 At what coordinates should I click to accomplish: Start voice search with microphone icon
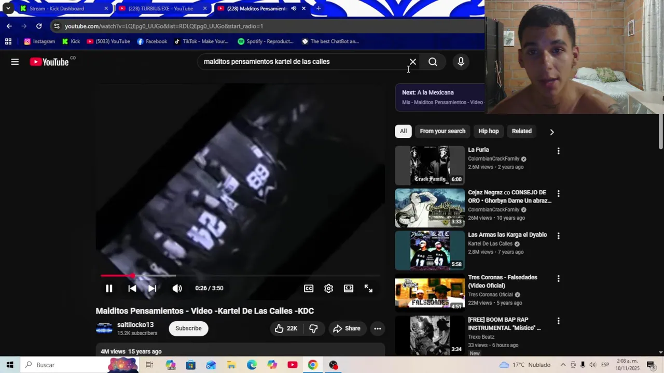point(461,62)
